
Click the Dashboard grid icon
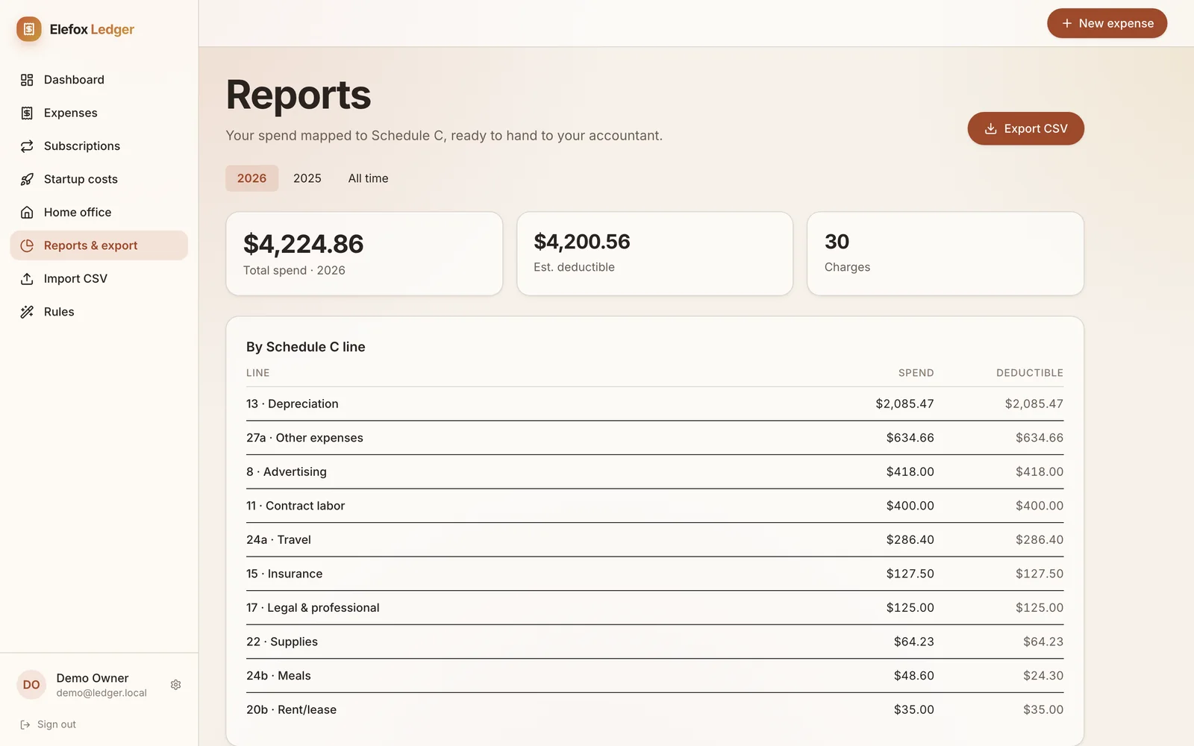[x=27, y=80]
